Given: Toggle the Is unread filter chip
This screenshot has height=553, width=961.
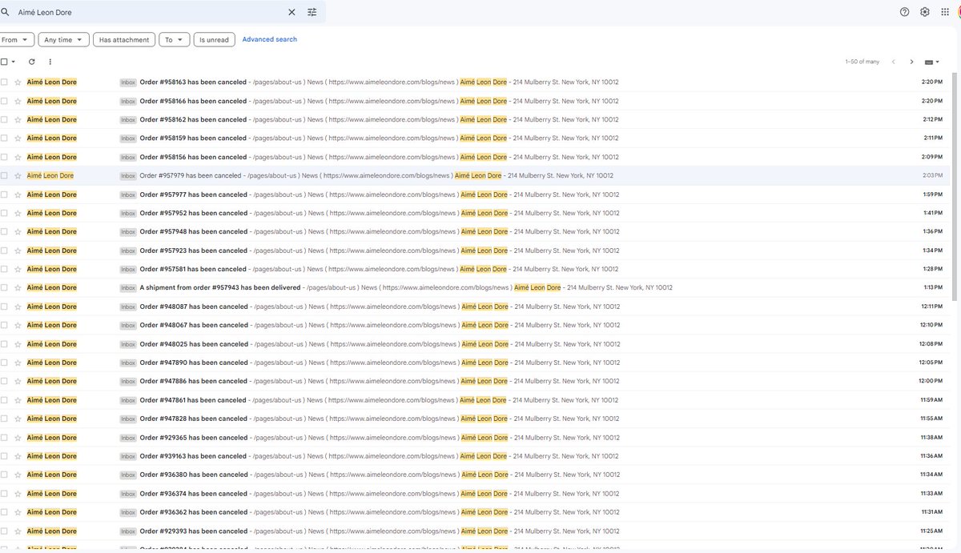Looking at the screenshot, I should (214, 40).
